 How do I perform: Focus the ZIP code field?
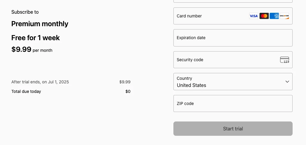click(233, 104)
